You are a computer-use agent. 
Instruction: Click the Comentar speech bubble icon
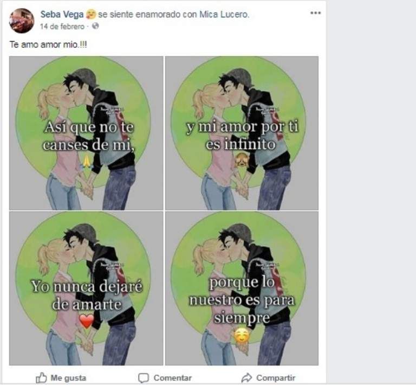click(144, 378)
